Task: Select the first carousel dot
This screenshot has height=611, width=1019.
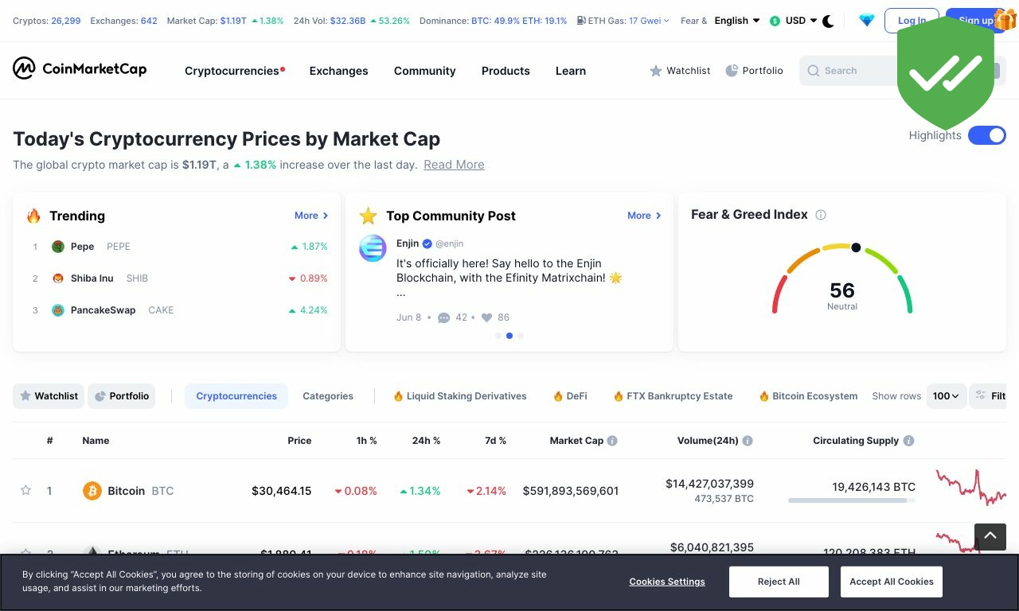Action: [x=498, y=336]
